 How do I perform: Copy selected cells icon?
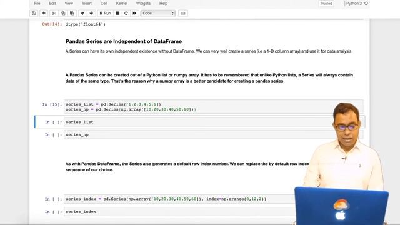pyautogui.click(x=63, y=13)
